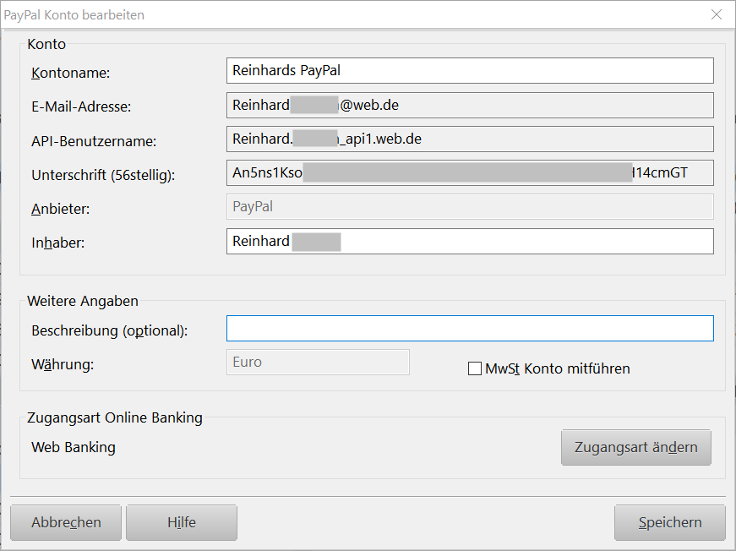
Task: Click the Web Banking access type text
Action: coord(74,447)
